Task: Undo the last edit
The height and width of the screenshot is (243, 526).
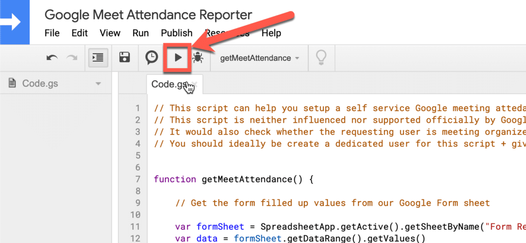Action: coord(52,58)
